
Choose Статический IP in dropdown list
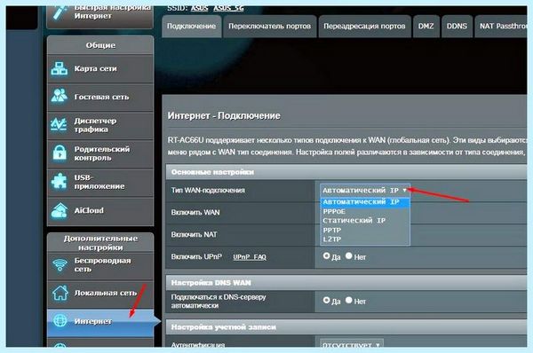coord(365,221)
